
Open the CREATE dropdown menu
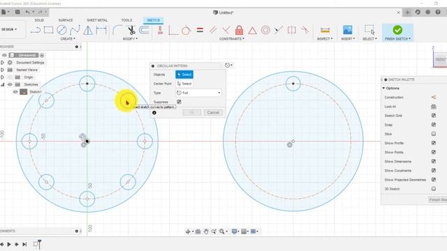(x=68, y=39)
